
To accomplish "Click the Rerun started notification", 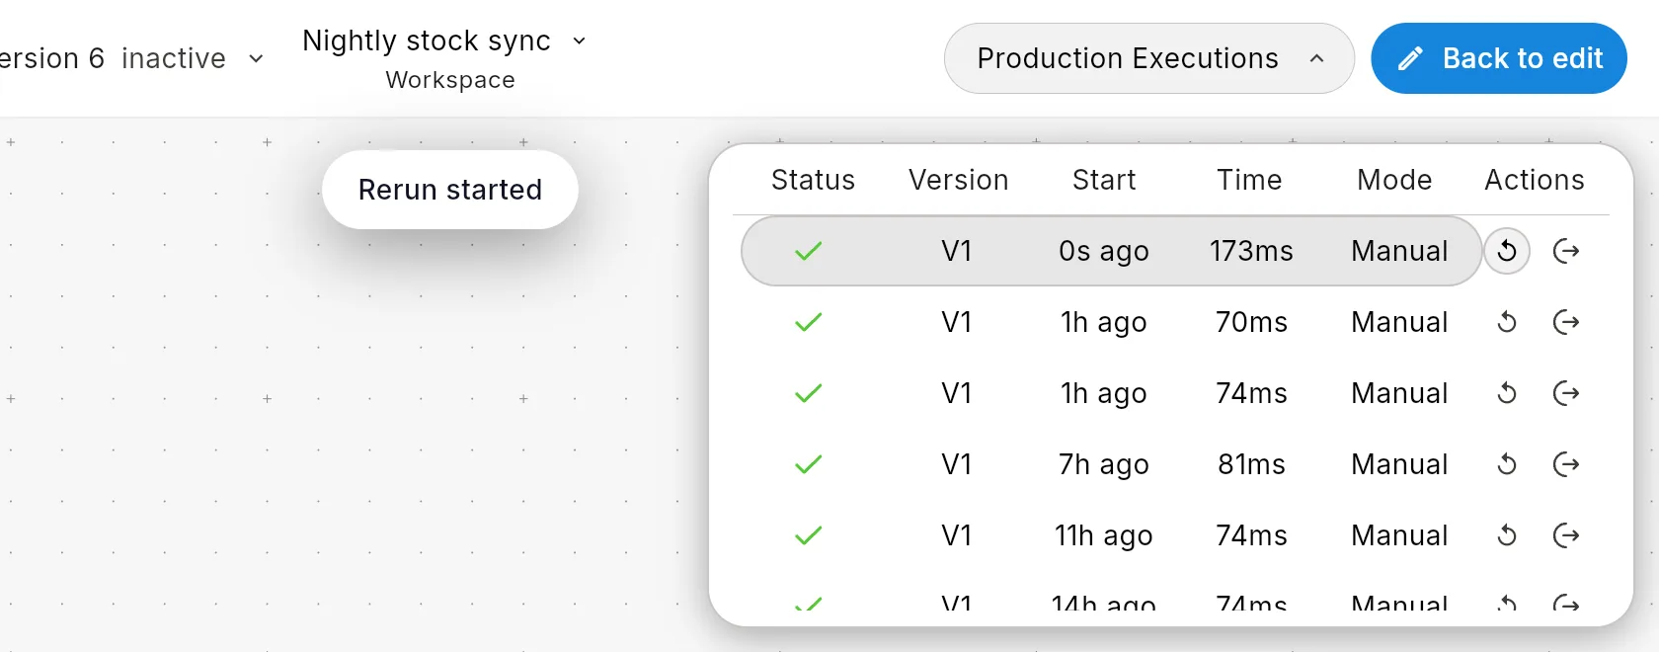I will [450, 190].
